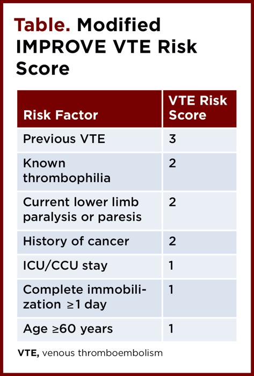Select the "VTE Risk Score" column header
The height and width of the screenshot is (376, 254).
[x=198, y=107]
